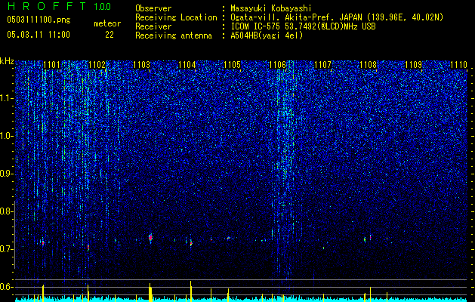Click the HROFFT 1.0.0 title text
The height and width of the screenshot is (302, 475).
point(59,6)
